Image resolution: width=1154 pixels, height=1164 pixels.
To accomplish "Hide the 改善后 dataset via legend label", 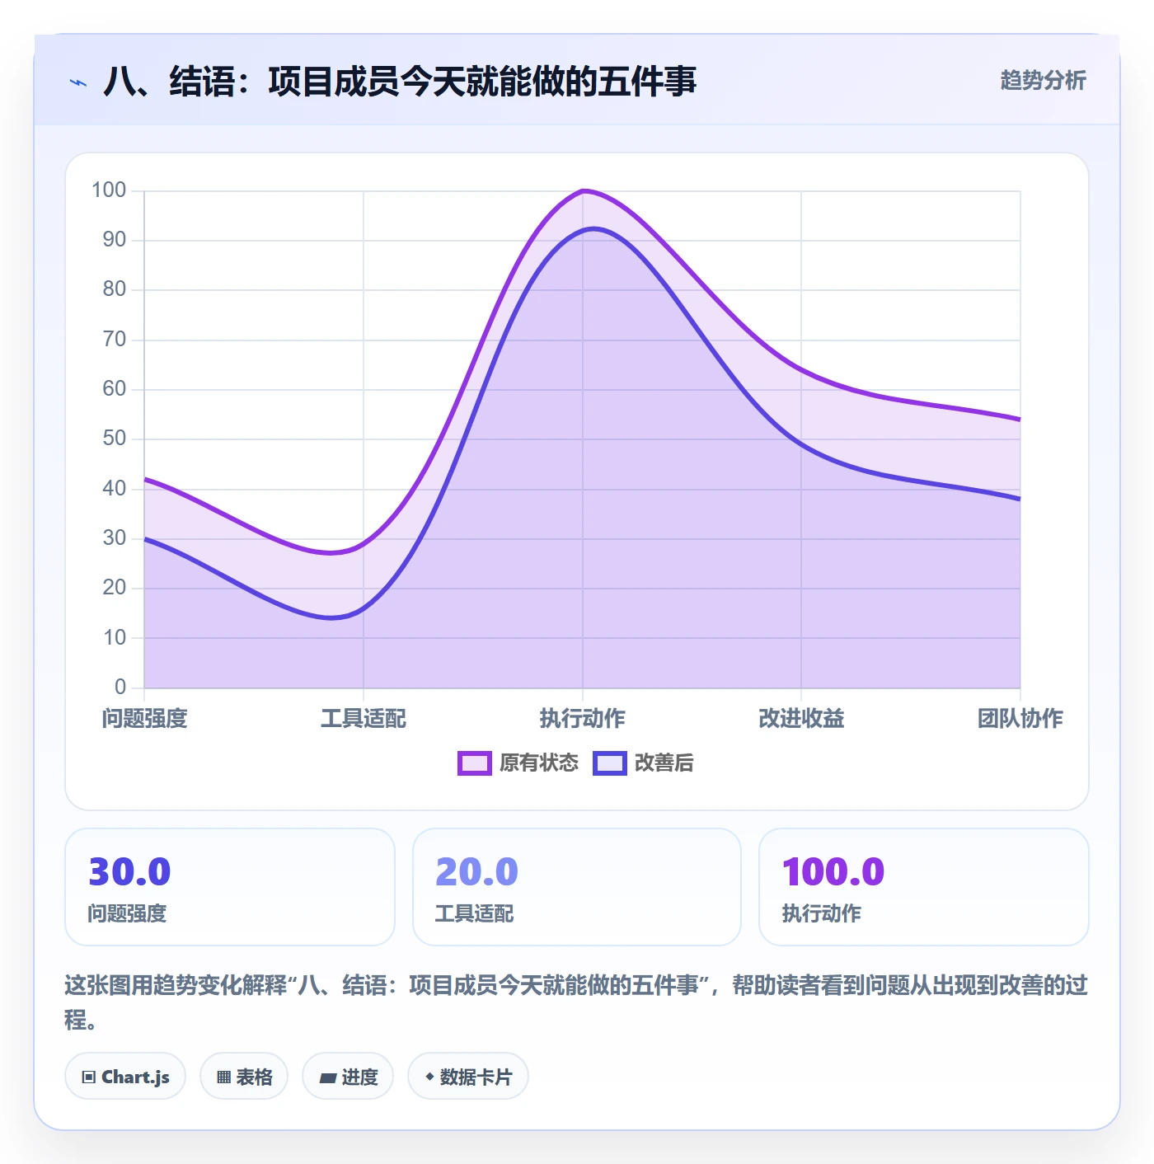I will 664,763.
